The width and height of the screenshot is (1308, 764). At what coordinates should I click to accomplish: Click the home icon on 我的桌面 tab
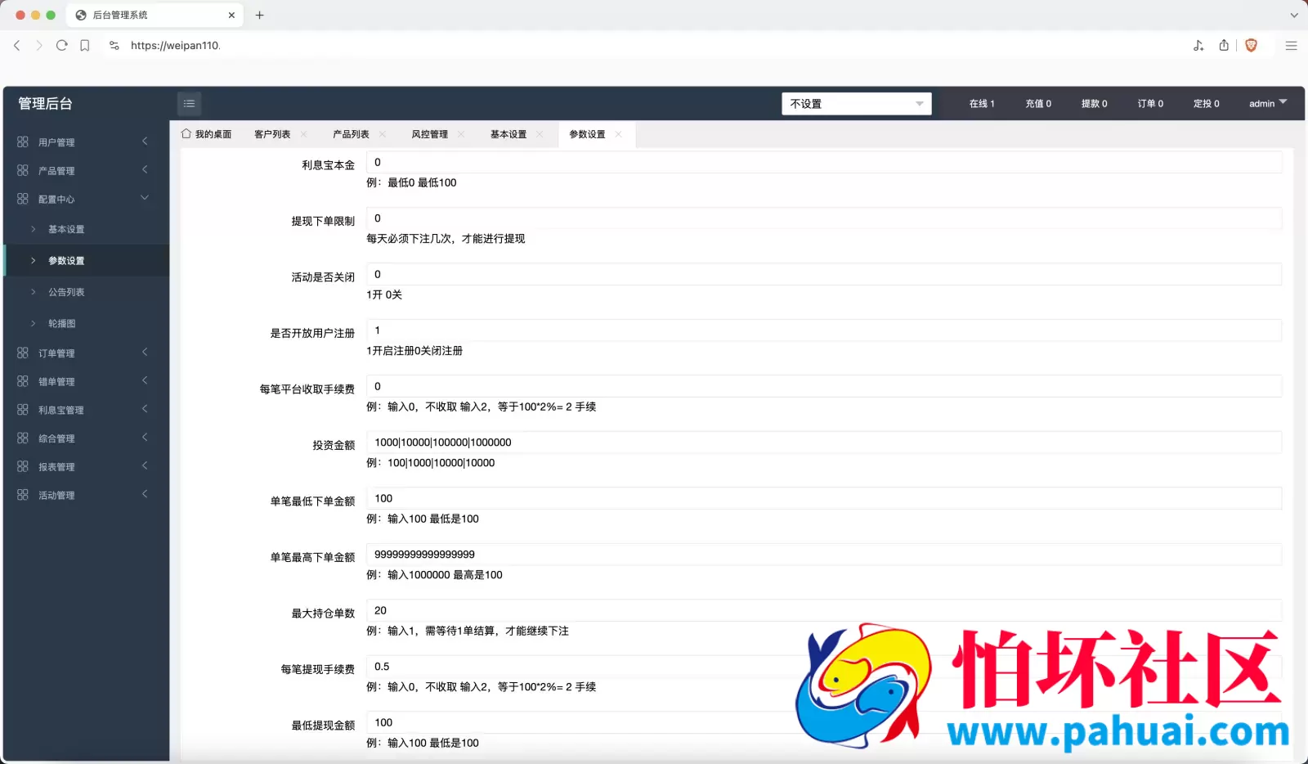(x=186, y=133)
